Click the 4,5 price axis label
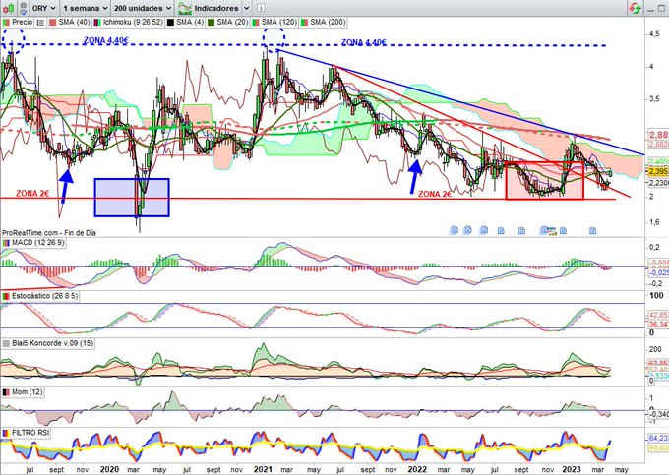 coord(654,34)
